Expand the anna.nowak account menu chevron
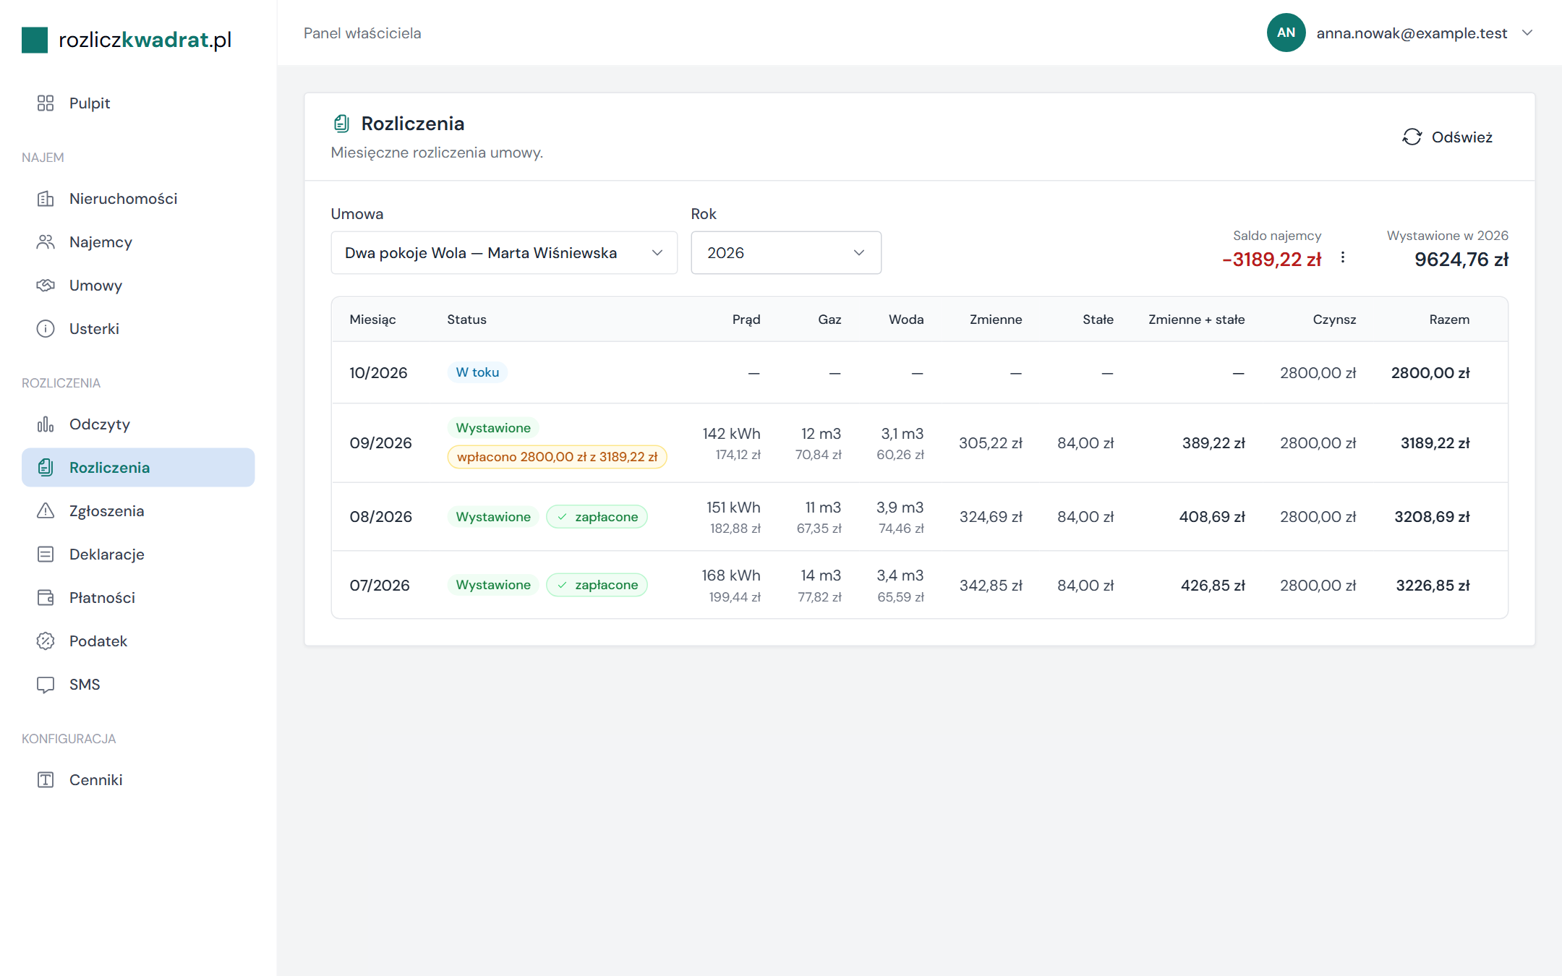This screenshot has height=976, width=1562. [1527, 33]
